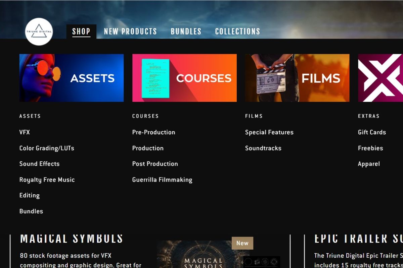Screen dimensions: 403x268
Task: Open the Shop menu tab
Action: click(81, 31)
